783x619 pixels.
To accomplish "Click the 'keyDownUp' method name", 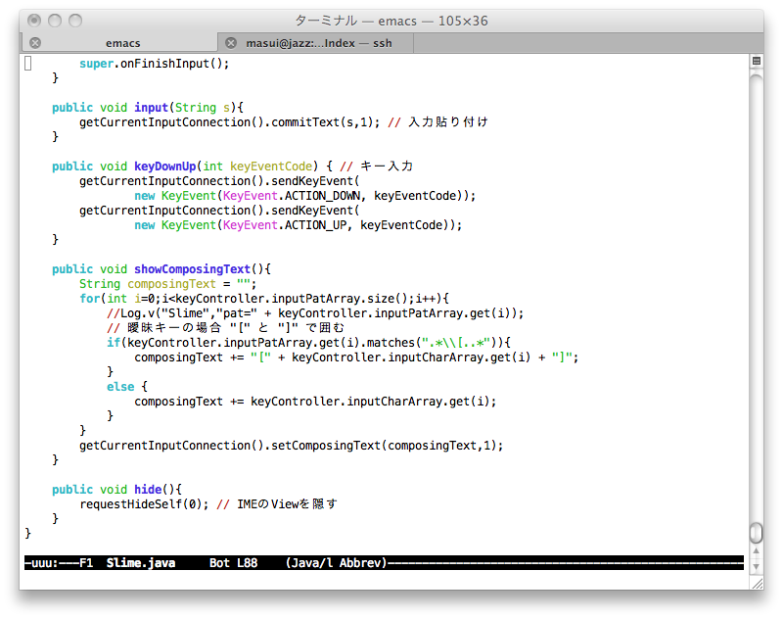I will [164, 167].
